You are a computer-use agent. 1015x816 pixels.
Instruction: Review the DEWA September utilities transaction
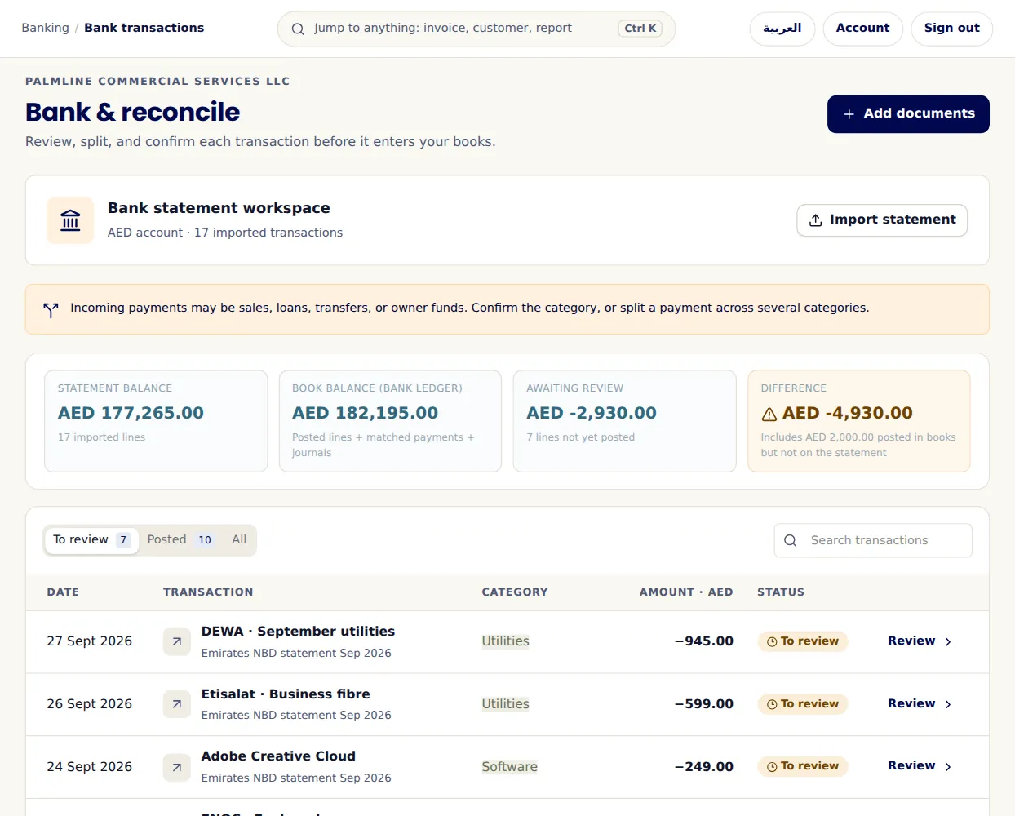pyautogui.click(x=920, y=641)
